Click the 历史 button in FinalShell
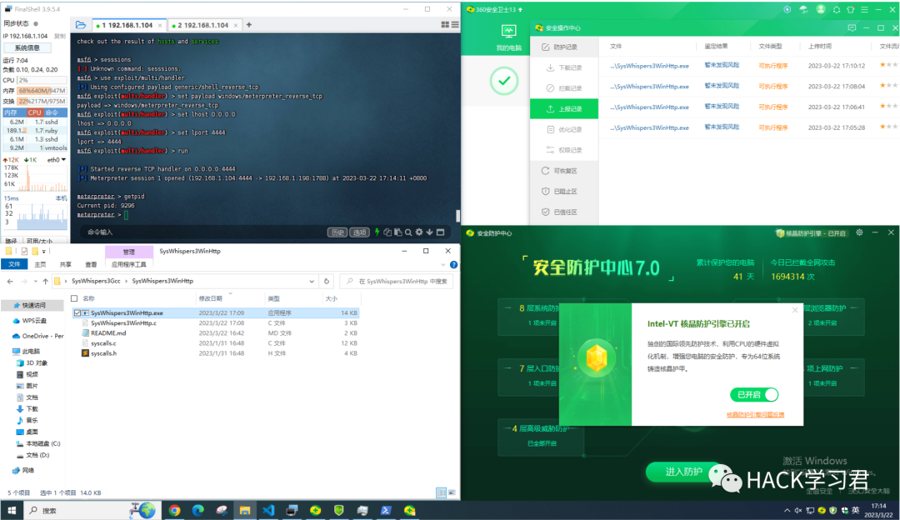Image resolution: width=900 pixels, height=520 pixels. point(337,232)
